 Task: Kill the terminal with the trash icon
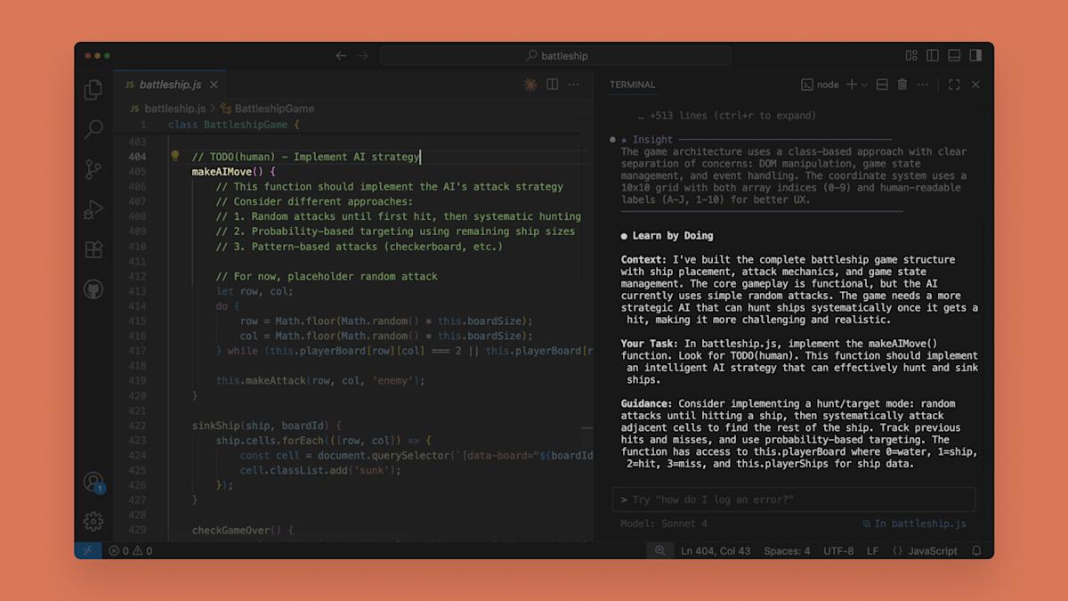click(902, 84)
